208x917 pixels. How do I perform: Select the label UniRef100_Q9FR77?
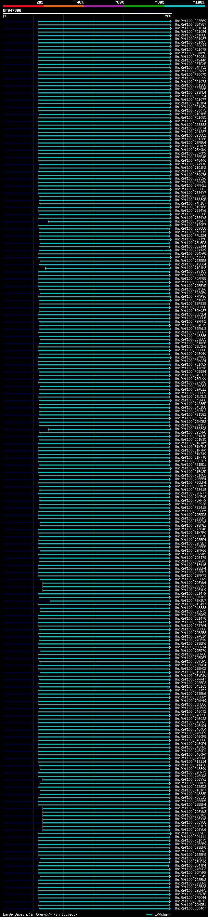pyautogui.click(x=190, y=493)
